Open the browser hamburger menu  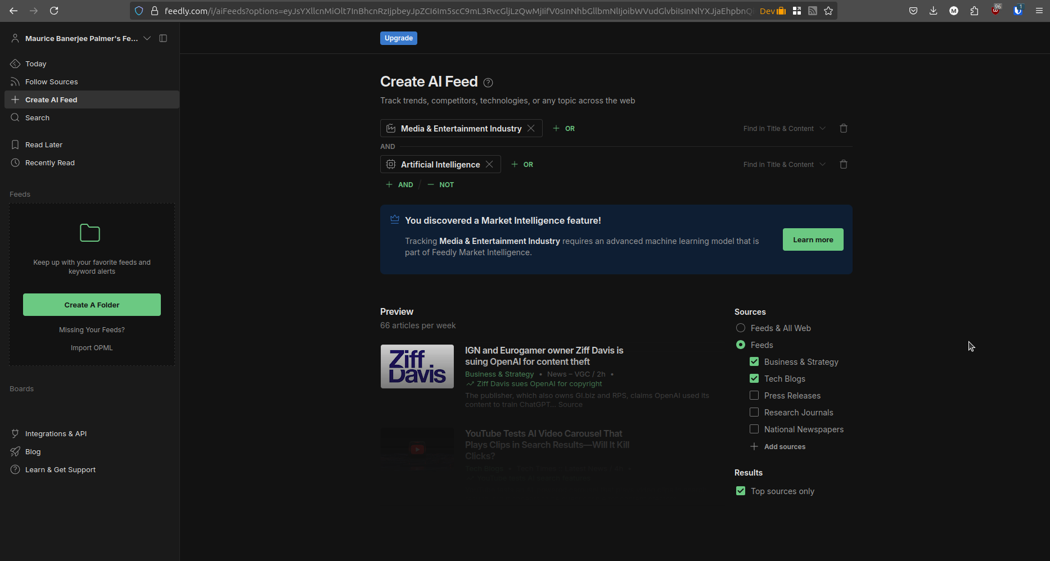pos(1039,11)
